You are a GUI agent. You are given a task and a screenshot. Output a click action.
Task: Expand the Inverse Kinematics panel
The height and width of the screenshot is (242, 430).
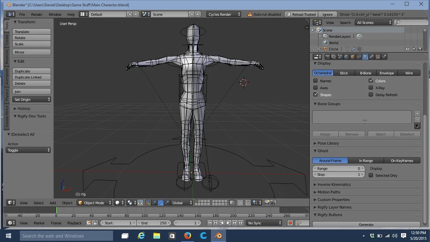click(334, 184)
